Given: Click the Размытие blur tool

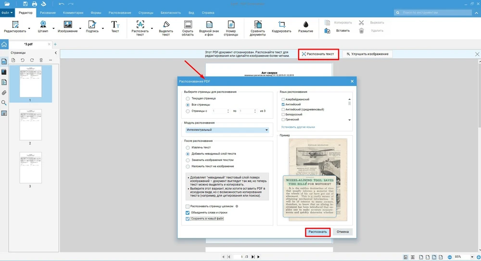Looking at the screenshot, I should [305, 26].
